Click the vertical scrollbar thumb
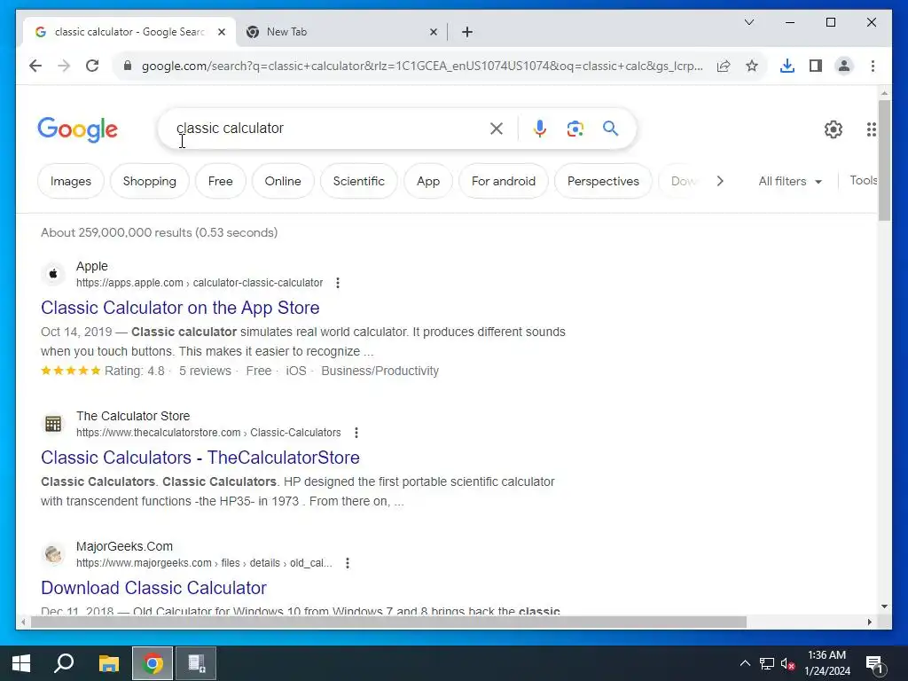The height and width of the screenshot is (681, 908). click(x=884, y=160)
